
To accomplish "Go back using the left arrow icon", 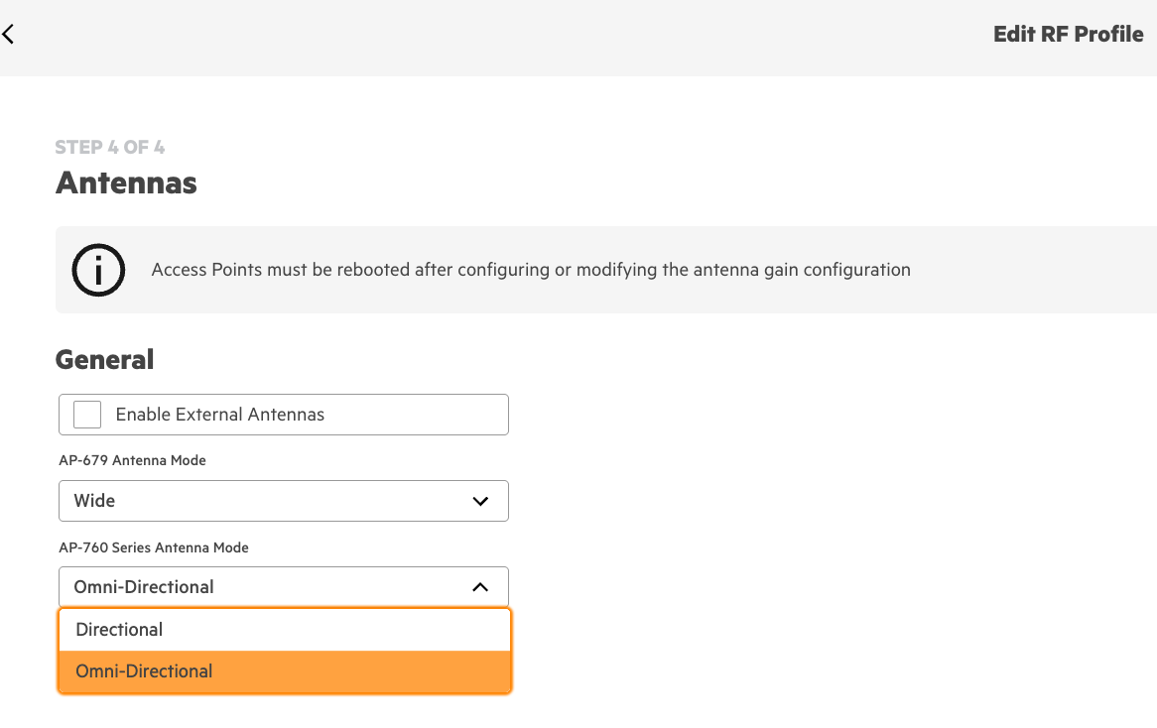I will [8, 34].
